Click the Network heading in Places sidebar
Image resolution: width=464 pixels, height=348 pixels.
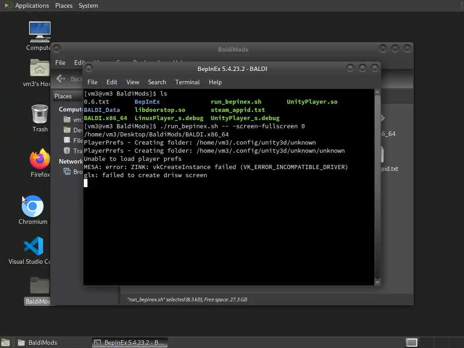71,161
